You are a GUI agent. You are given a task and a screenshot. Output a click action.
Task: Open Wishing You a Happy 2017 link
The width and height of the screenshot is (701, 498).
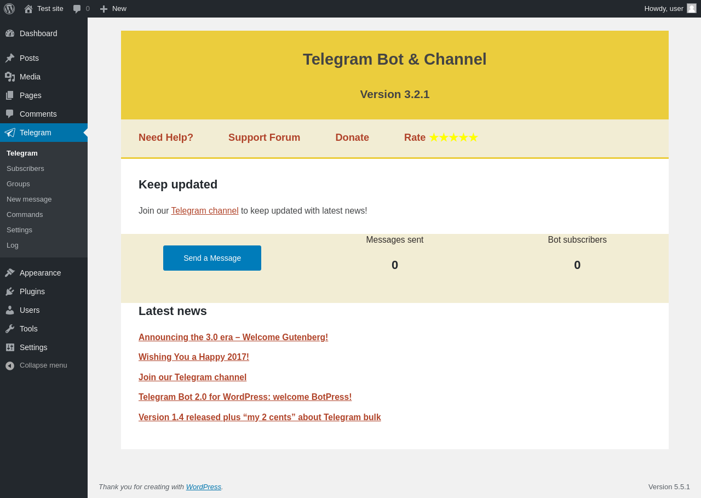point(194,357)
